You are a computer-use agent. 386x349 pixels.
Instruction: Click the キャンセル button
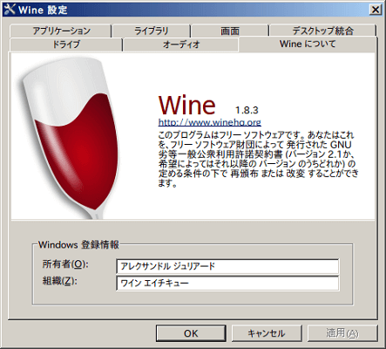tap(267, 333)
